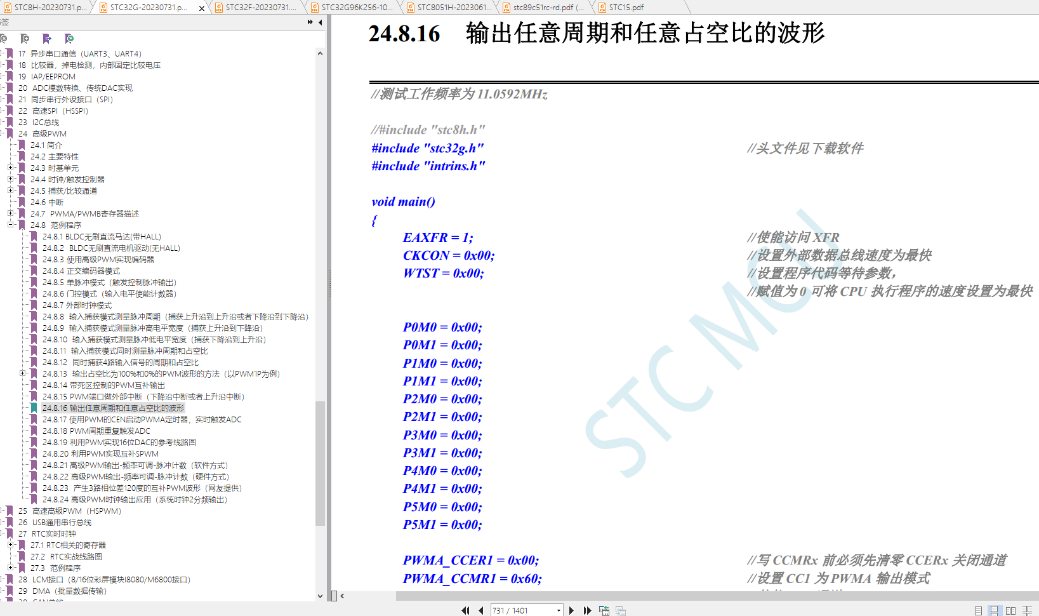Switch to continuous page view
The height and width of the screenshot is (616, 1039).
(x=994, y=610)
